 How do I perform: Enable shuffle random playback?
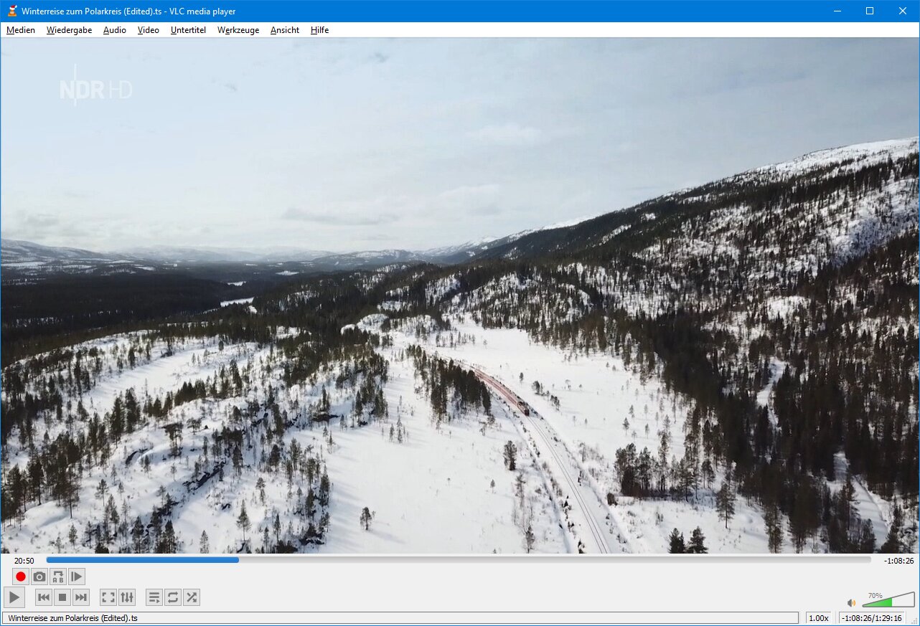tap(191, 597)
